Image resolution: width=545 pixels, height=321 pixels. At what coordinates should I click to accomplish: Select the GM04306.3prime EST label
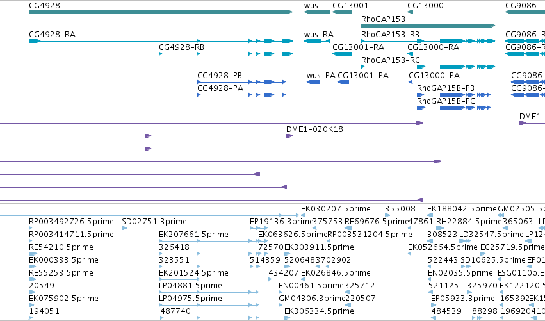312,299
